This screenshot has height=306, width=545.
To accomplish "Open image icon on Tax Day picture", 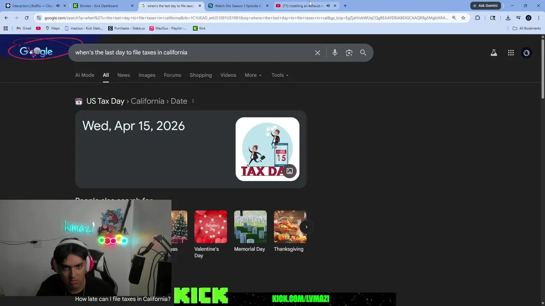I will click(290, 171).
